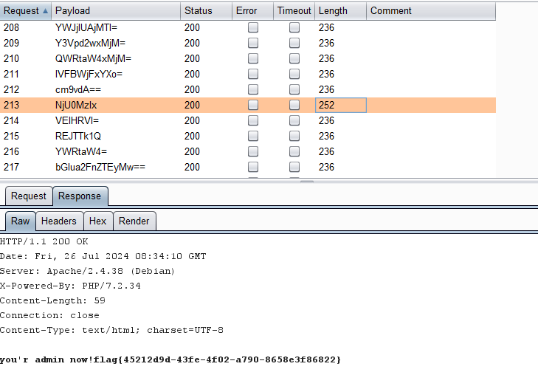Switch to the Headers view tab
The height and width of the screenshot is (389, 538).
click(58, 221)
